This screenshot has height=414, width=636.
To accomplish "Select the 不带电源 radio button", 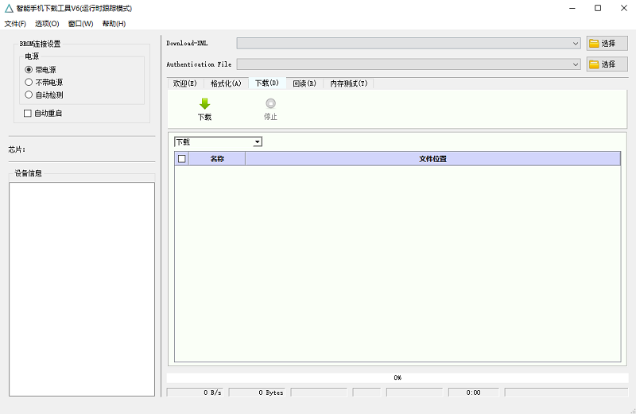I will 29,83.
